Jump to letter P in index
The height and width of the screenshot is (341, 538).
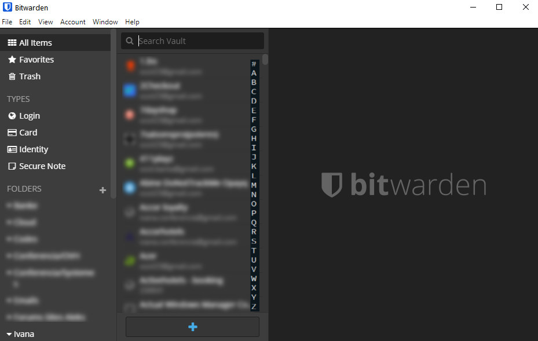coord(254,213)
